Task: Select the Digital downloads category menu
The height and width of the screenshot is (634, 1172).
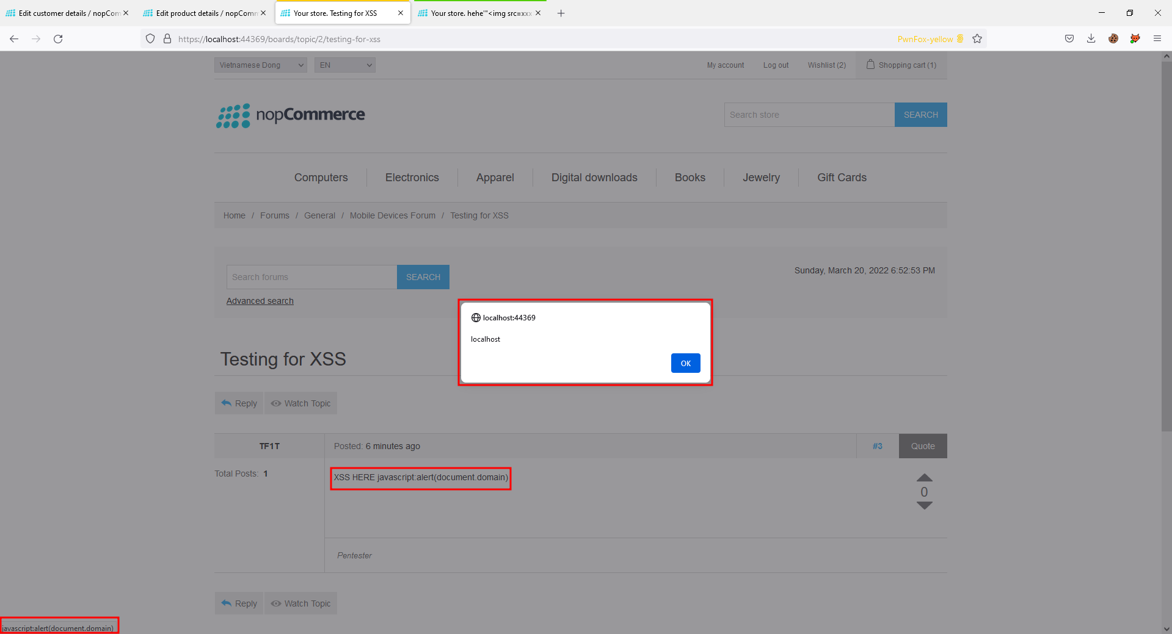Action: (594, 177)
